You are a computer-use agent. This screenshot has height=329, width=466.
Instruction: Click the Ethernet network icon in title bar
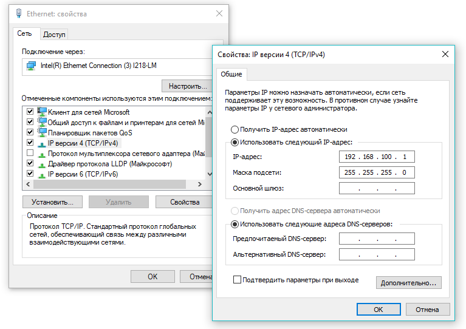[18, 13]
